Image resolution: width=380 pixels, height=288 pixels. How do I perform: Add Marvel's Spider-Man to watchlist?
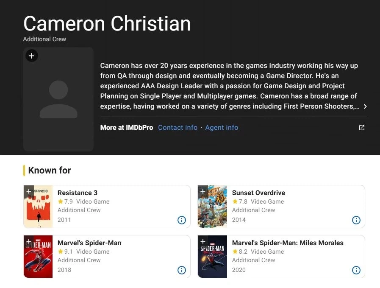(x=28, y=241)
